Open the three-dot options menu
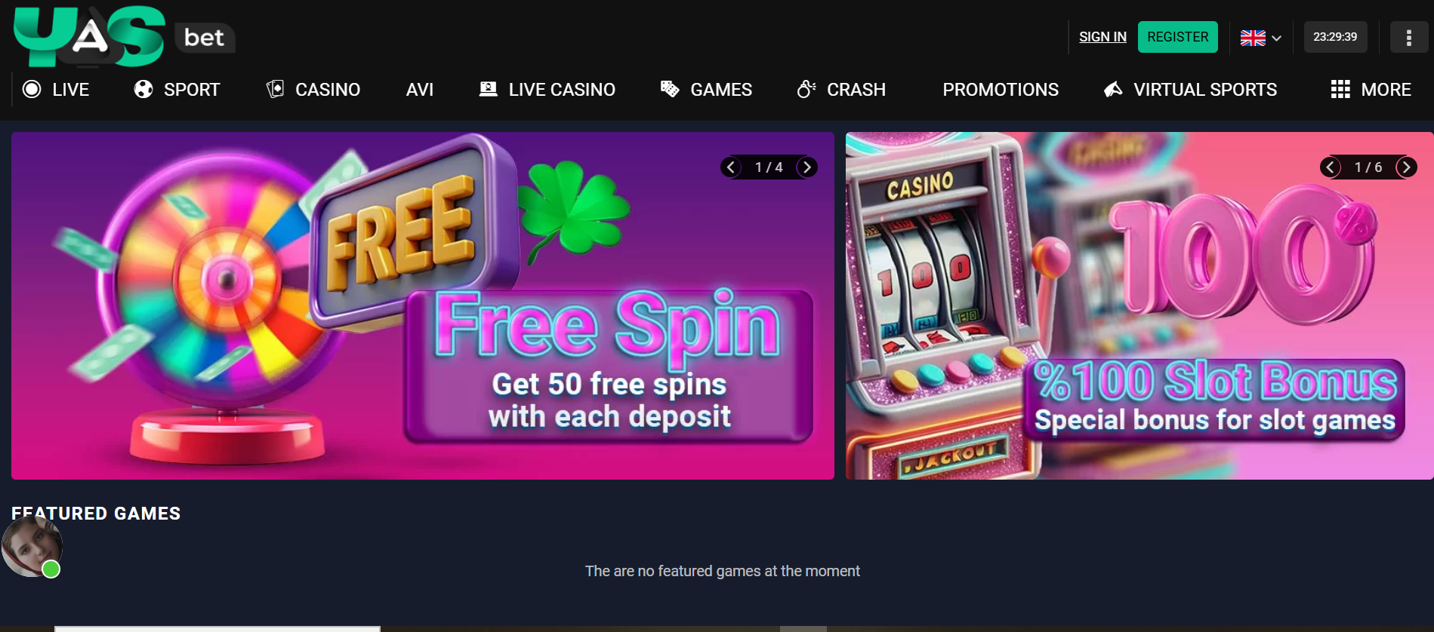 1408,37
